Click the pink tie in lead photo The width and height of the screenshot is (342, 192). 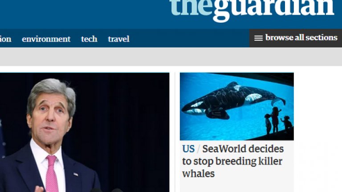click(52, 174)
